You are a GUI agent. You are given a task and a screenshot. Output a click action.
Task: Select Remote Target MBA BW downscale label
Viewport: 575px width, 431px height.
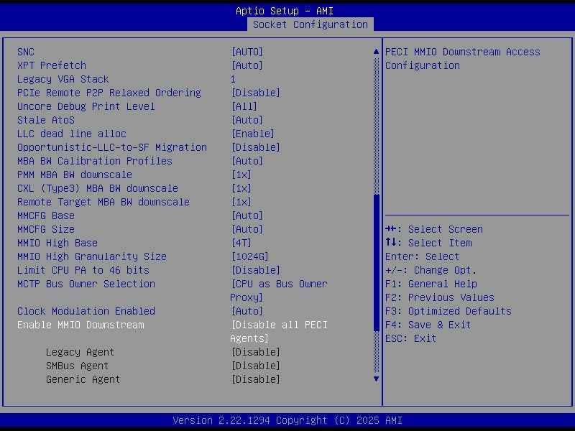click(x=103, y=202)
